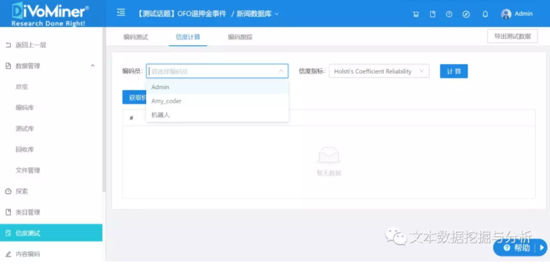Image resolution: width=550 pixels, height=264 pixels.
Task: Focus the 编码员 coder select field
Action: pyautogui.click(x=217, y=71)
